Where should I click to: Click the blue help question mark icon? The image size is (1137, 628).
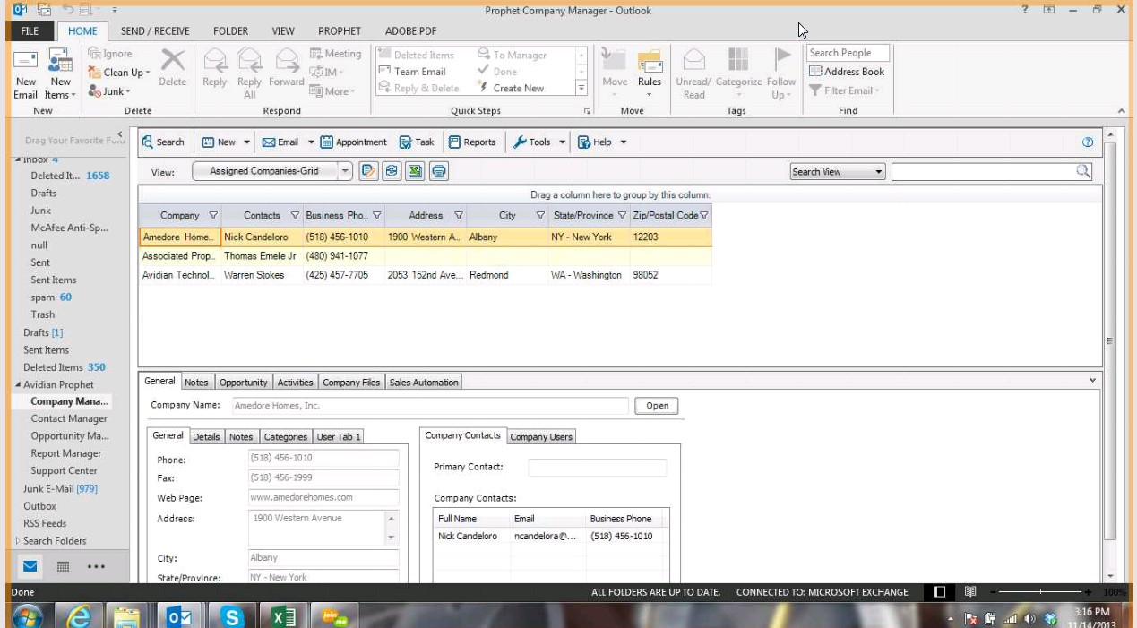[1088, 142]
